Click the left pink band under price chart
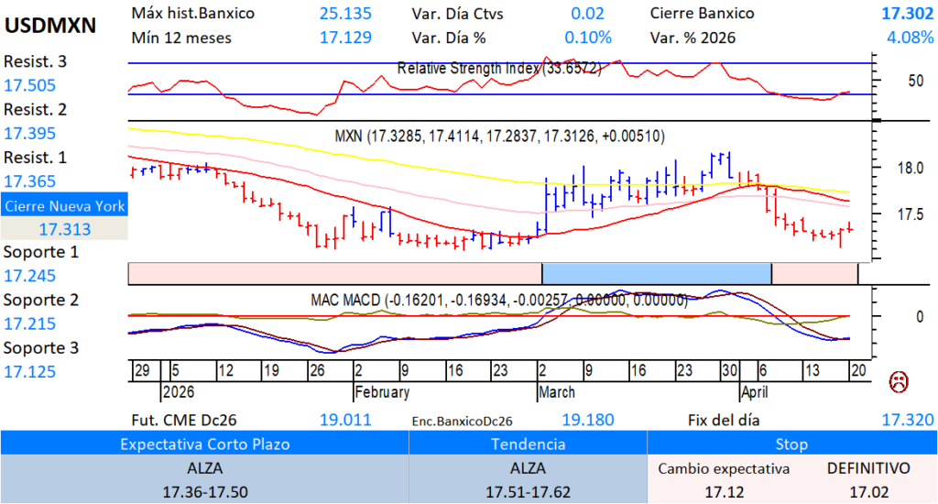 coord(334,273)
